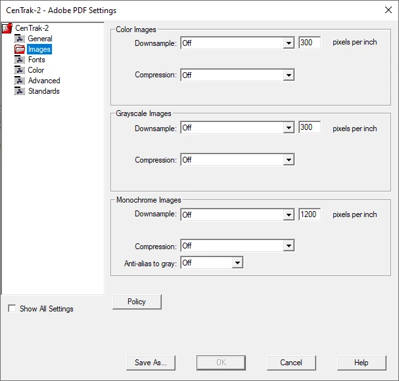Switch to the Color settings section
Viewport: 399px width, 381px height.
click(36, 70)
